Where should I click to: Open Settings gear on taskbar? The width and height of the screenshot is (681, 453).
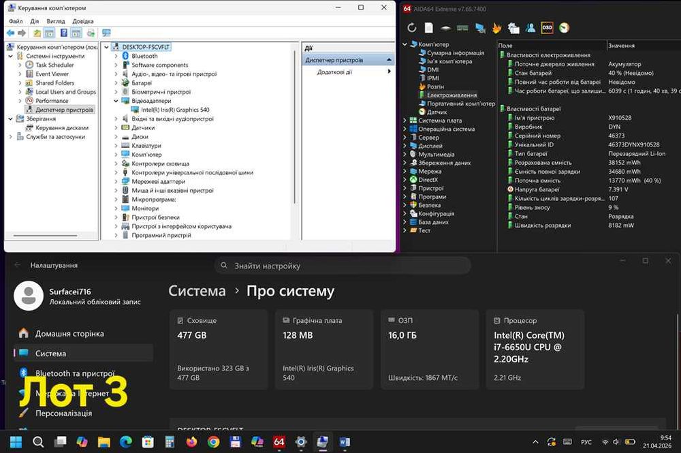click(x=300, y=442)
